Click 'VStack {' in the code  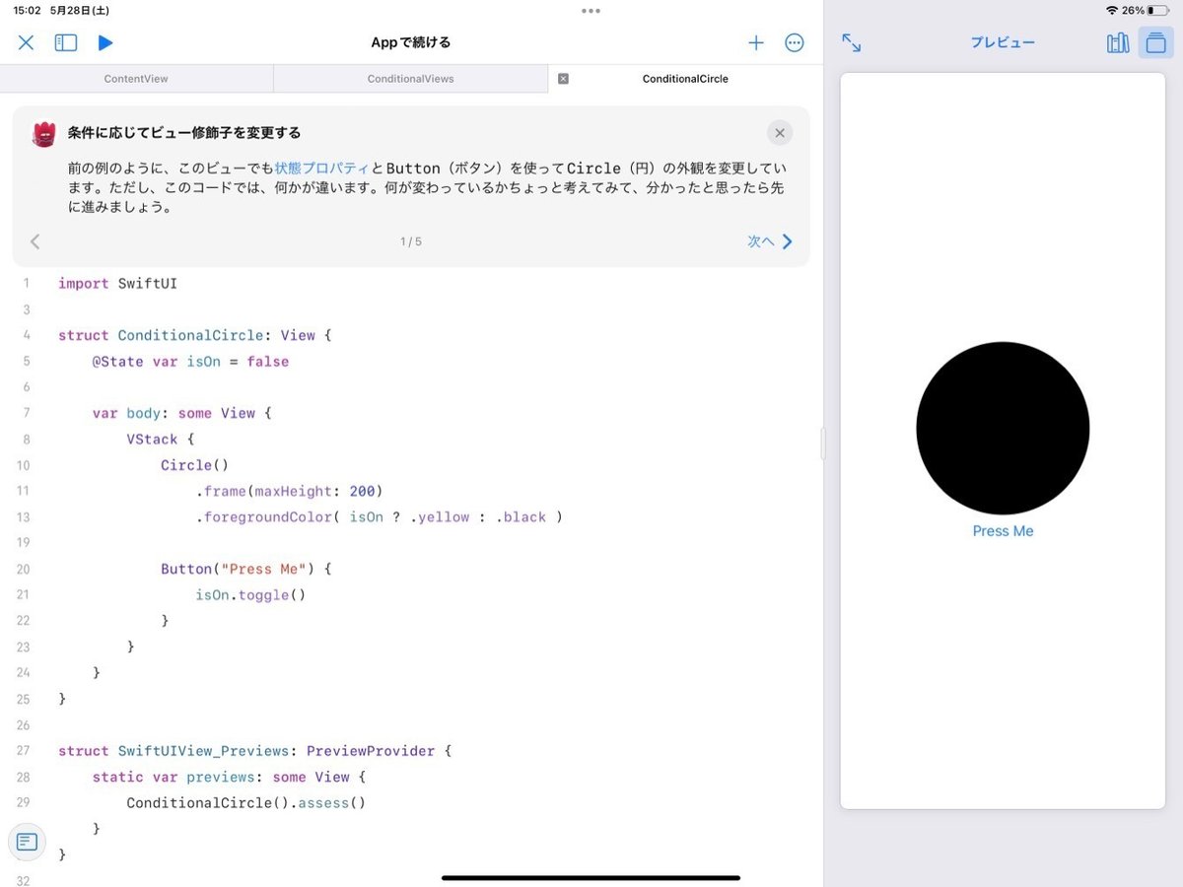(161, 439)
